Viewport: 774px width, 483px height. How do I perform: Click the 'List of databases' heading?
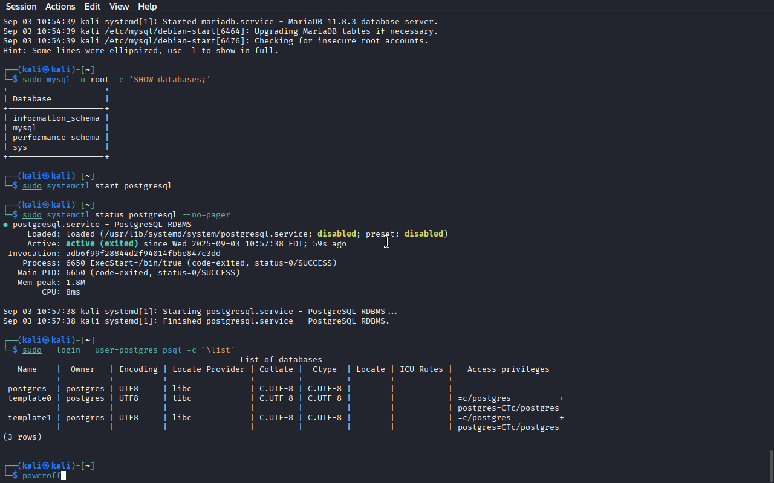click(281, 360)
